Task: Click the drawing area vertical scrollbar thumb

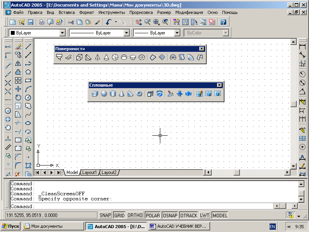Action: point(294,104)
